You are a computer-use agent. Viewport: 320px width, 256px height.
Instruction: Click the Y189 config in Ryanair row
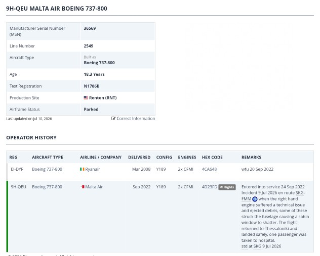pos(161,169)
